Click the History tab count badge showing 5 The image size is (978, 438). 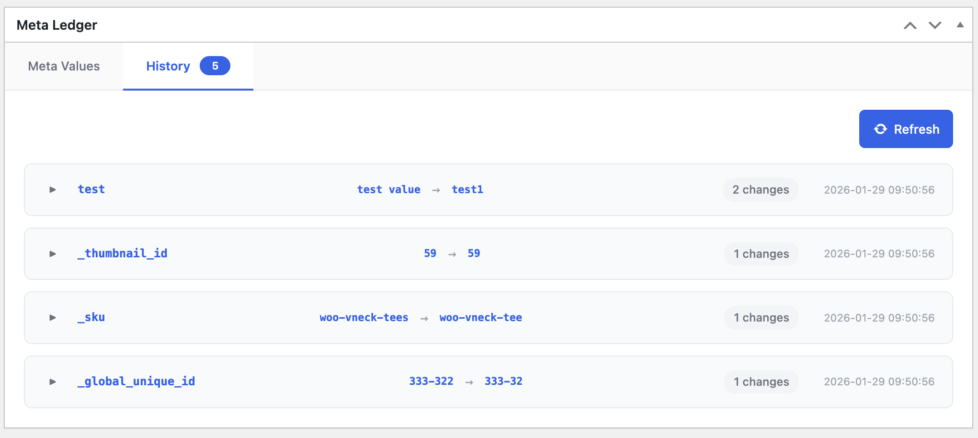(x=215, y=66)
